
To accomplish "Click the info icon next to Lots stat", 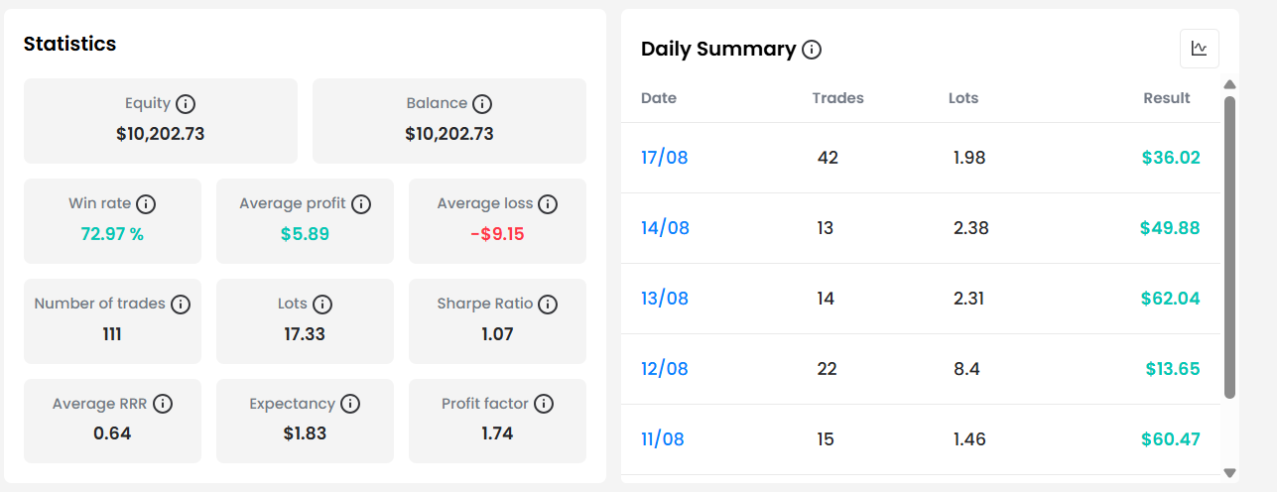I will 322,304.
